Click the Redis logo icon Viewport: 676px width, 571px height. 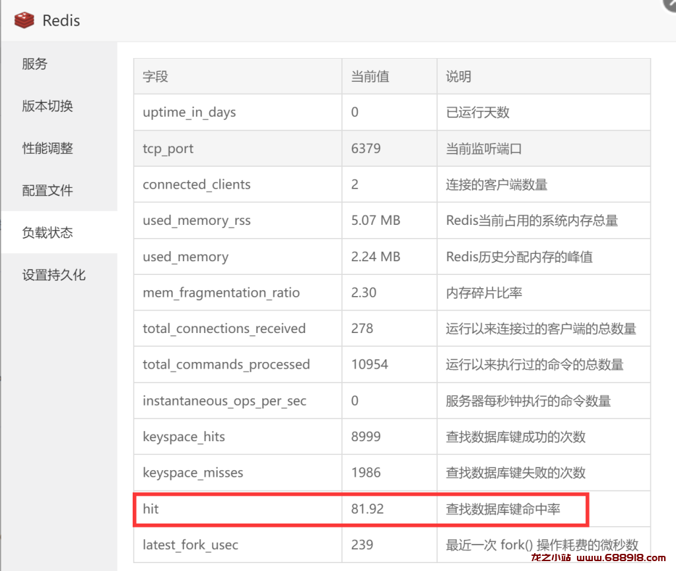[24, 20]
